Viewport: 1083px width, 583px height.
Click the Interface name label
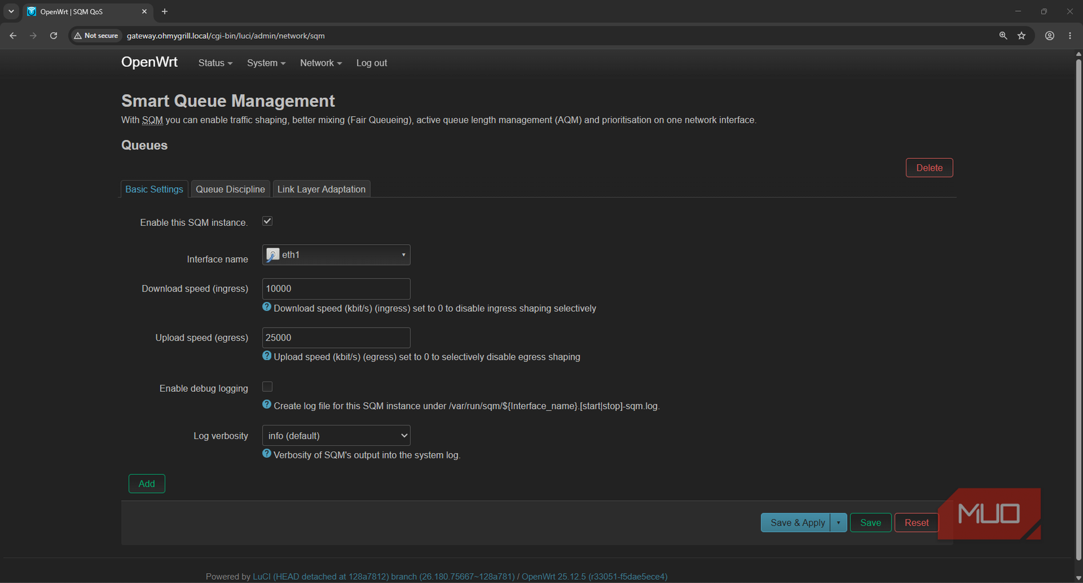217,259
